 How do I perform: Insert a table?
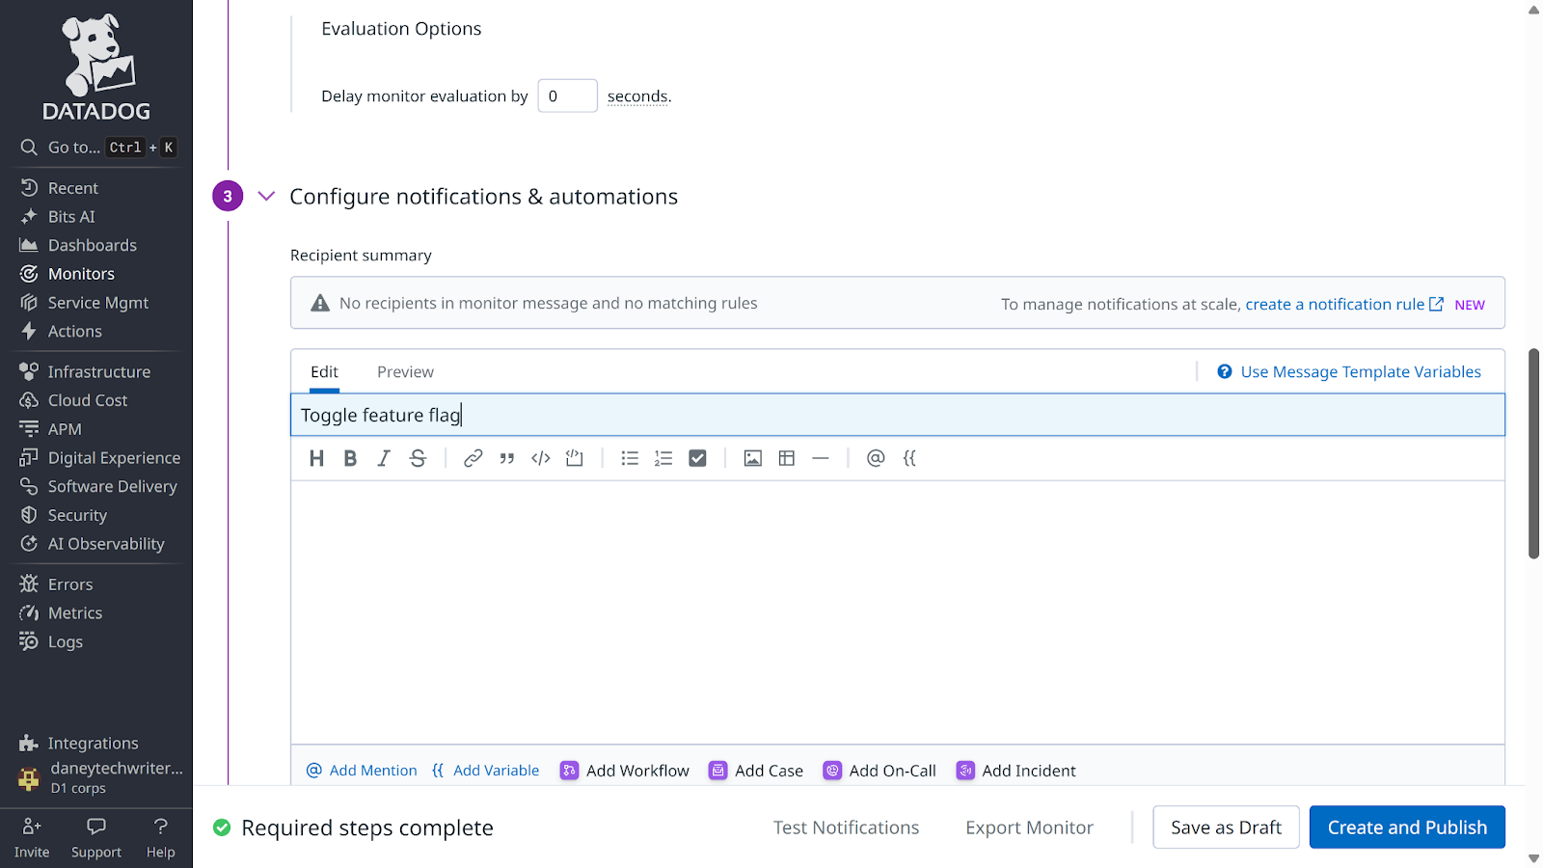point(787,458)
